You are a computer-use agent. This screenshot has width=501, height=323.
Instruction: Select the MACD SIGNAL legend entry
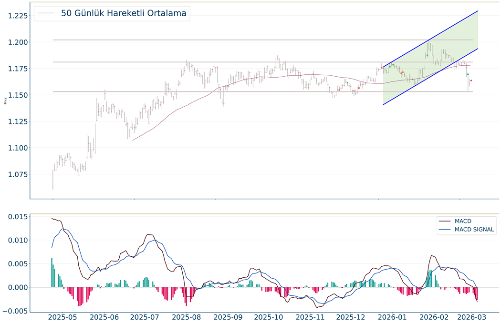[x=474, y=230]
